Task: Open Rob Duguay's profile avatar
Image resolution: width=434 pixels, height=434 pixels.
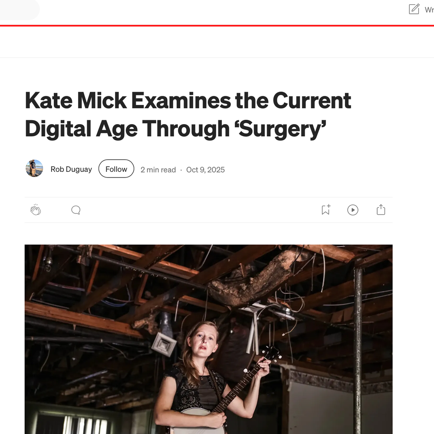Action: (x=34, y=168)
